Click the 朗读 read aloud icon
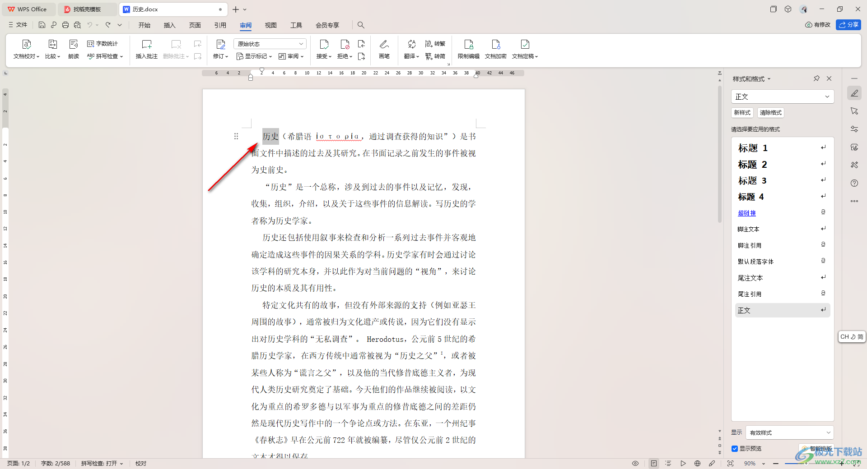 click(74, 44)
